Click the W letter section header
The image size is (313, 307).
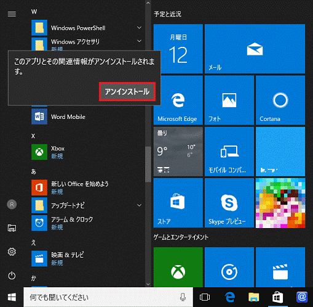(x=34, y=12)
